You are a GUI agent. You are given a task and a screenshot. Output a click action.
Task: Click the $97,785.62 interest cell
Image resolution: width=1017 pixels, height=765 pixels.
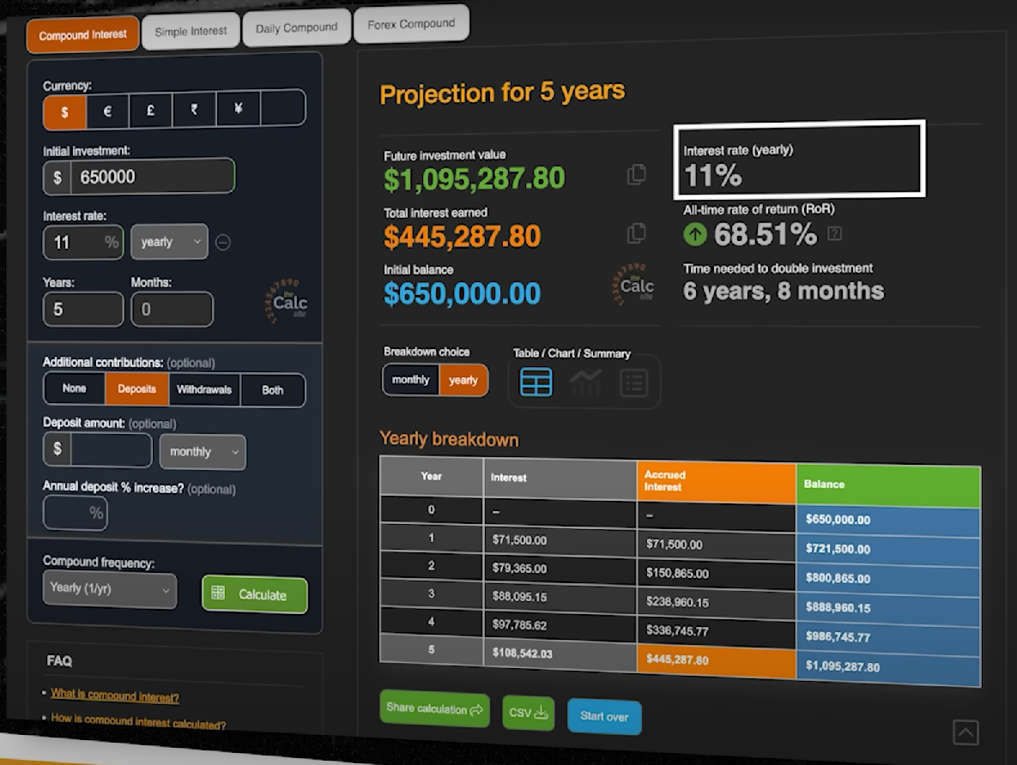pyautogui.click(x=560, y=625)
